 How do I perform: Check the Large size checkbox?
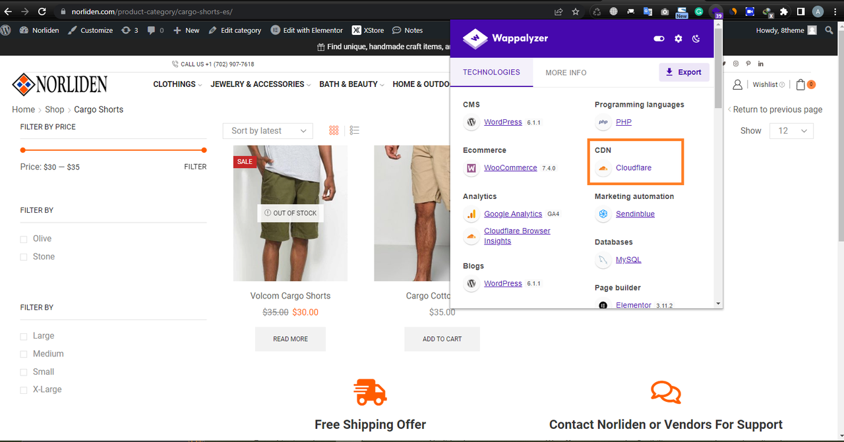click(x=24, y=336)
